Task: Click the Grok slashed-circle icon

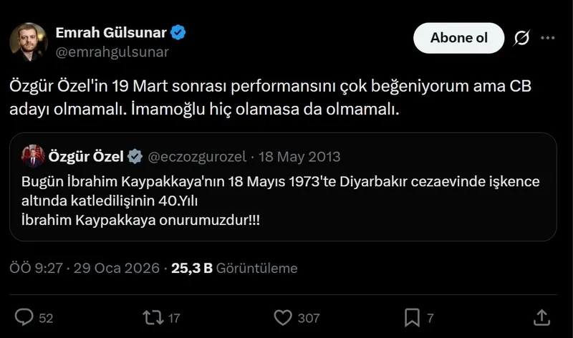Action: coord(522,39)
